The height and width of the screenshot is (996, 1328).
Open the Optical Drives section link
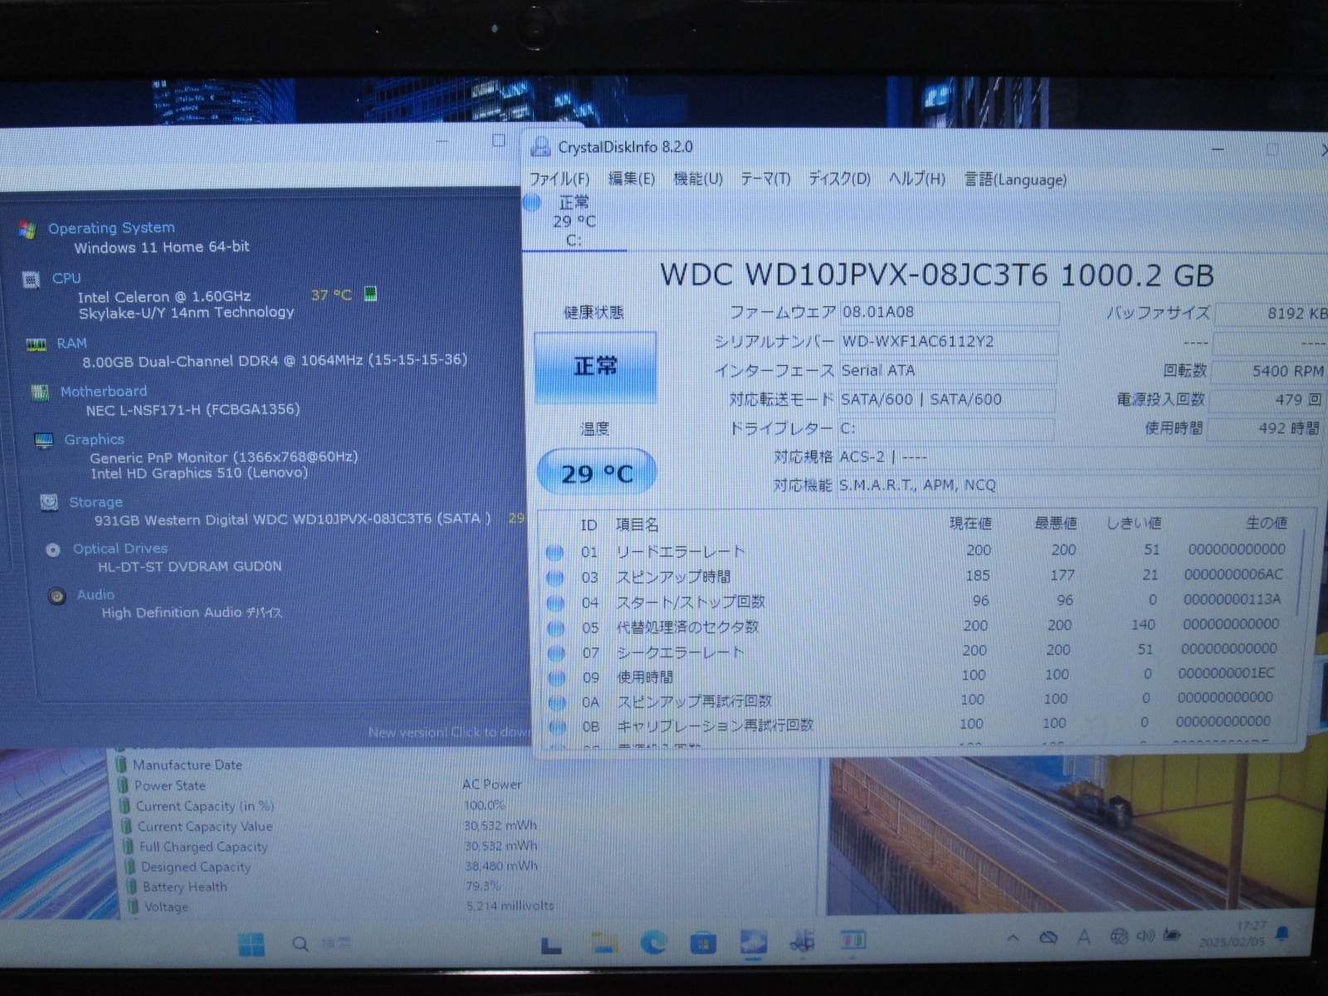click(120, 549)
